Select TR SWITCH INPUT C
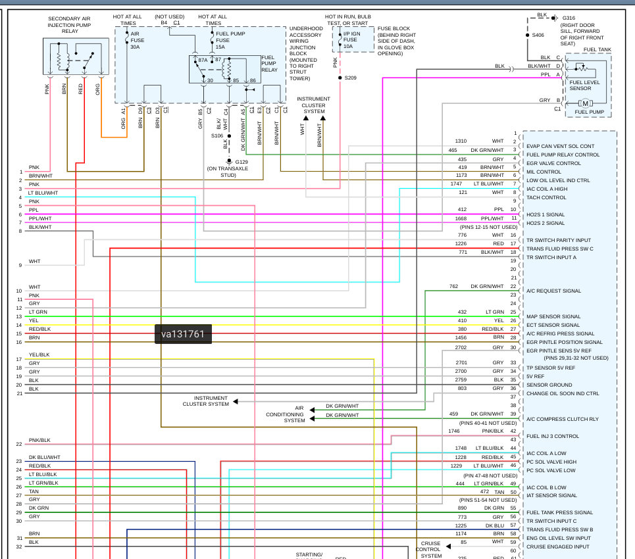Viewport: 635px width, 559px height. (551, 521)
